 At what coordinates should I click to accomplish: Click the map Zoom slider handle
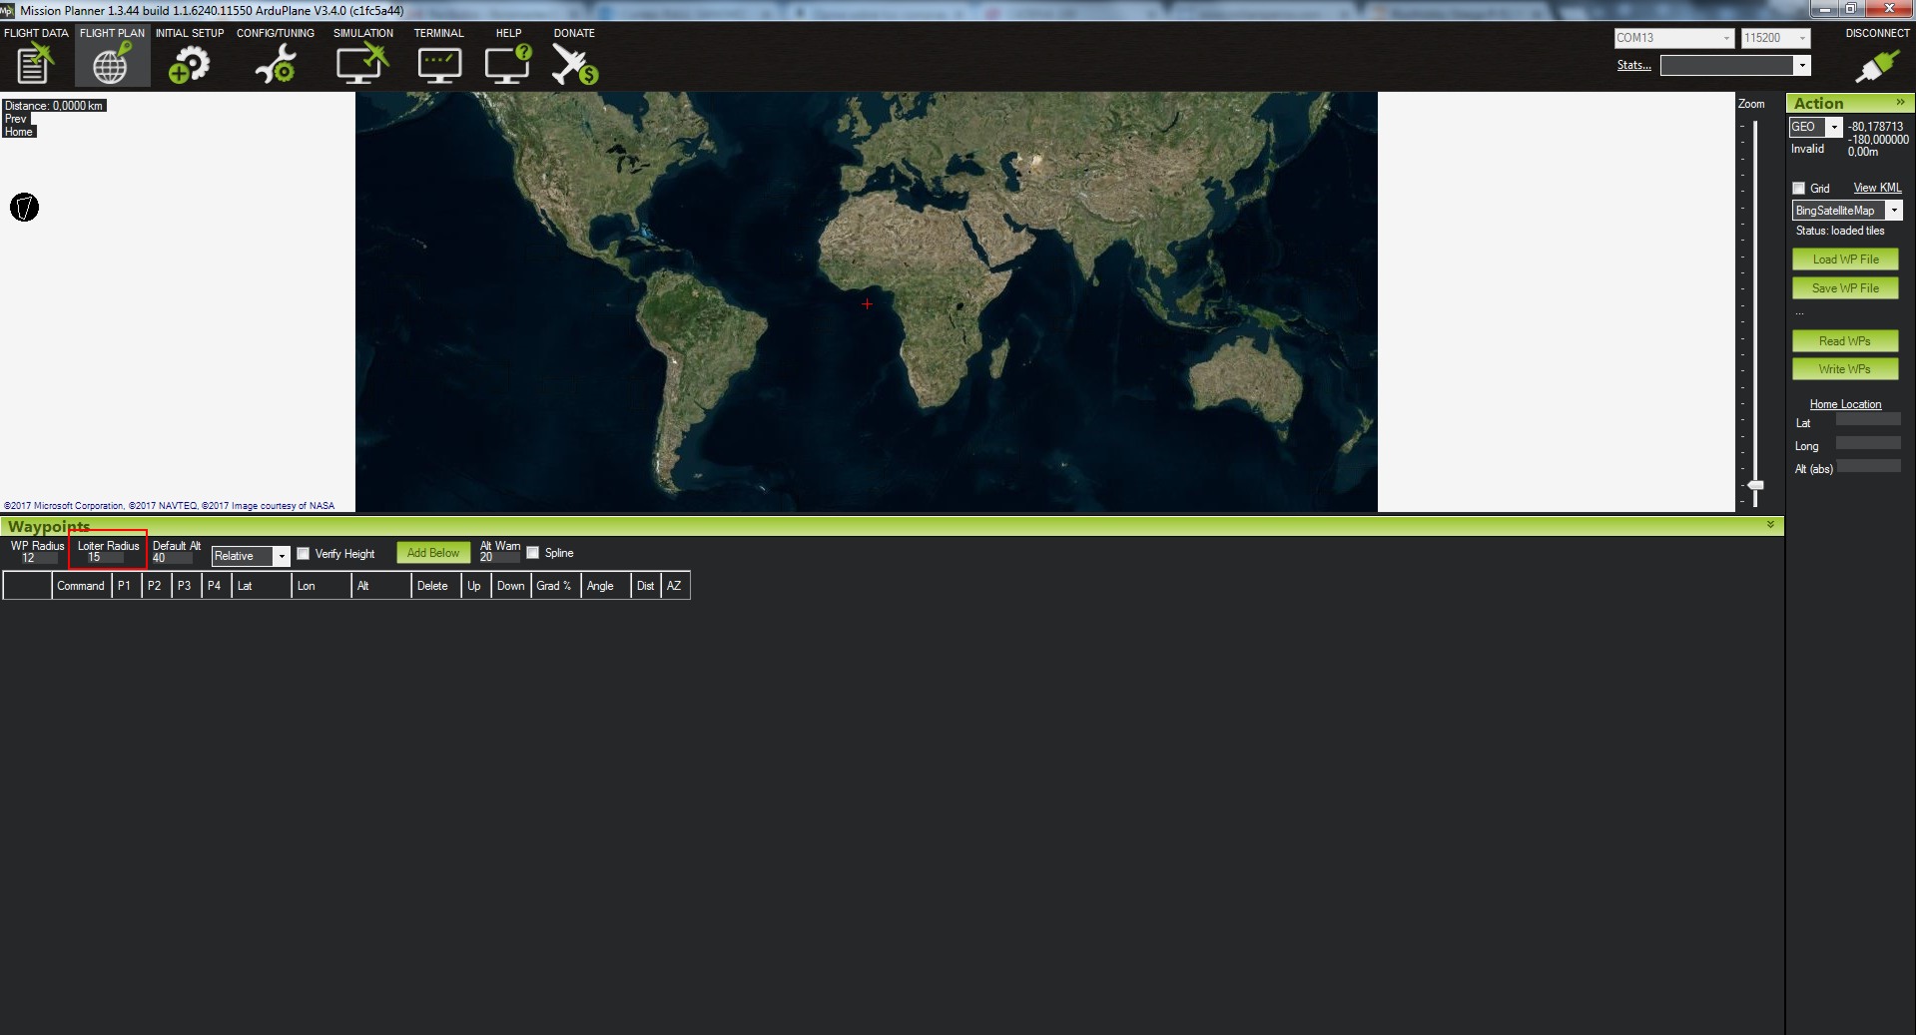(1755, 486)
